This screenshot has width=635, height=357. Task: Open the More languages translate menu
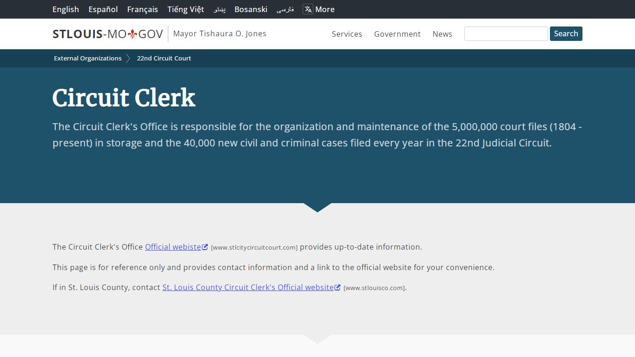point(319,9)
